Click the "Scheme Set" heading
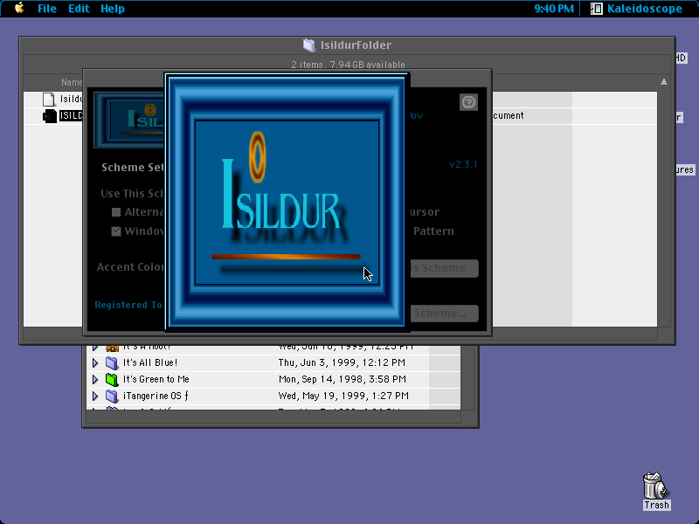Image resolution: width=699 pixels, height=524 pixels. point(133,168)
